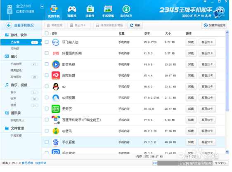232x172 pixels.
Task: Check the 讯飞输入法 checkbox
Action: [x=47, y=42]
